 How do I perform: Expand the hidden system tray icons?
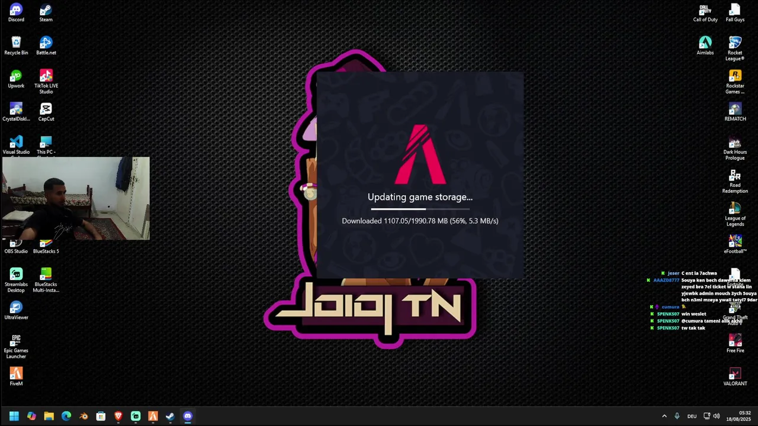point(664,417)
